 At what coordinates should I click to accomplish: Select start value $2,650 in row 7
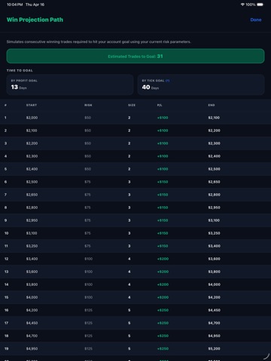[32, 195]
